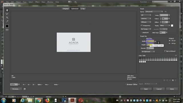
Task: Click the Save button
Action: point(146,89)
